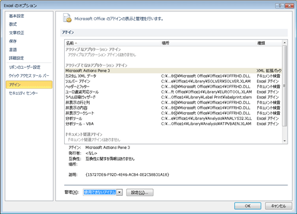Click the labelprint.xlam location path
The image size is (297, 214).
[x=207, y=97]
